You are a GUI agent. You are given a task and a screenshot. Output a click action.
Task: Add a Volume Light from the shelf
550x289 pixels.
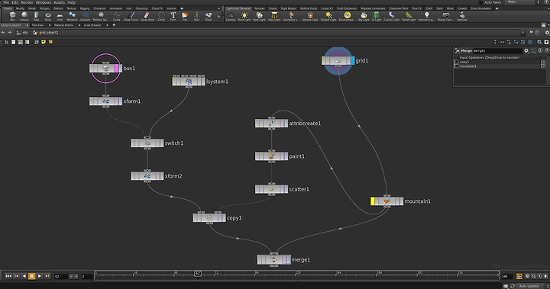click(310, 16)
